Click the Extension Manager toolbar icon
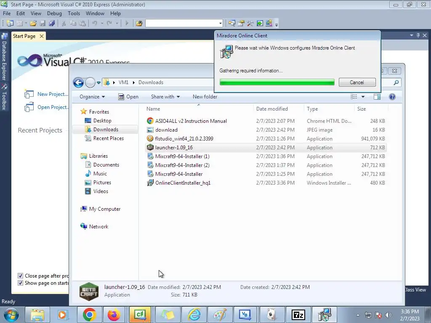The height and width of the screenshot is (323, 431). [x=269, y=24]
